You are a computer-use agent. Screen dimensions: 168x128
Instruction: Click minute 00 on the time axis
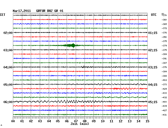click(13, 121)
